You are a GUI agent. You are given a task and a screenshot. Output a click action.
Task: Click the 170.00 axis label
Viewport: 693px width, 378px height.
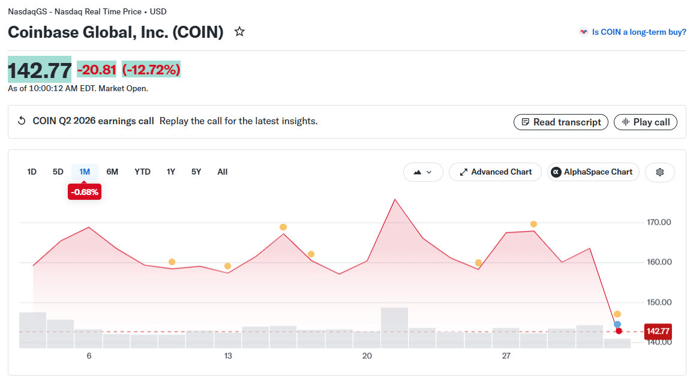tap(659, 223)
